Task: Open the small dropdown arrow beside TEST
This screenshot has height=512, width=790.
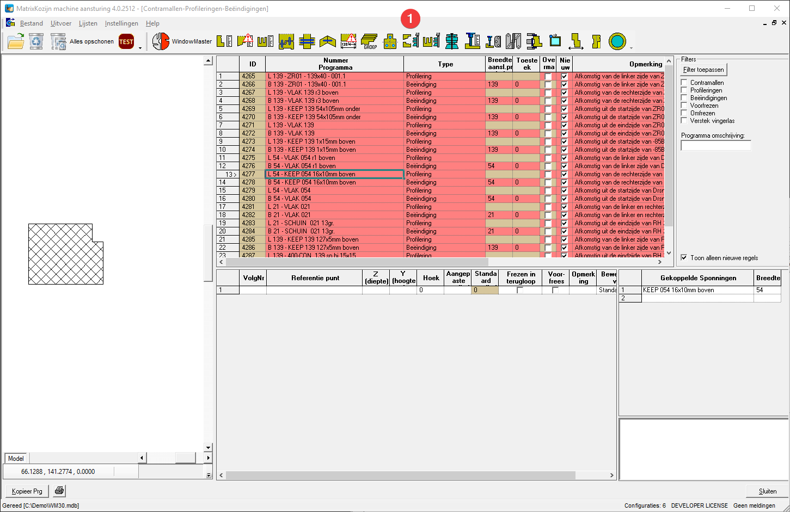Action: point(140,47)
